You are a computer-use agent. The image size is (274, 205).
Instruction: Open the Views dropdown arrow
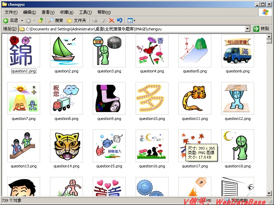tap(134, 21)
